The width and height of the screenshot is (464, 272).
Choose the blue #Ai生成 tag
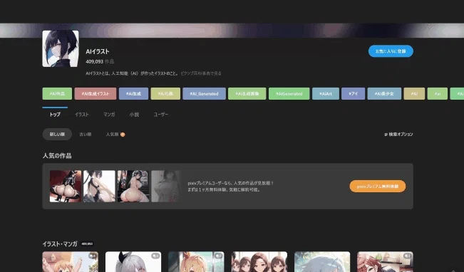point(133,94)
